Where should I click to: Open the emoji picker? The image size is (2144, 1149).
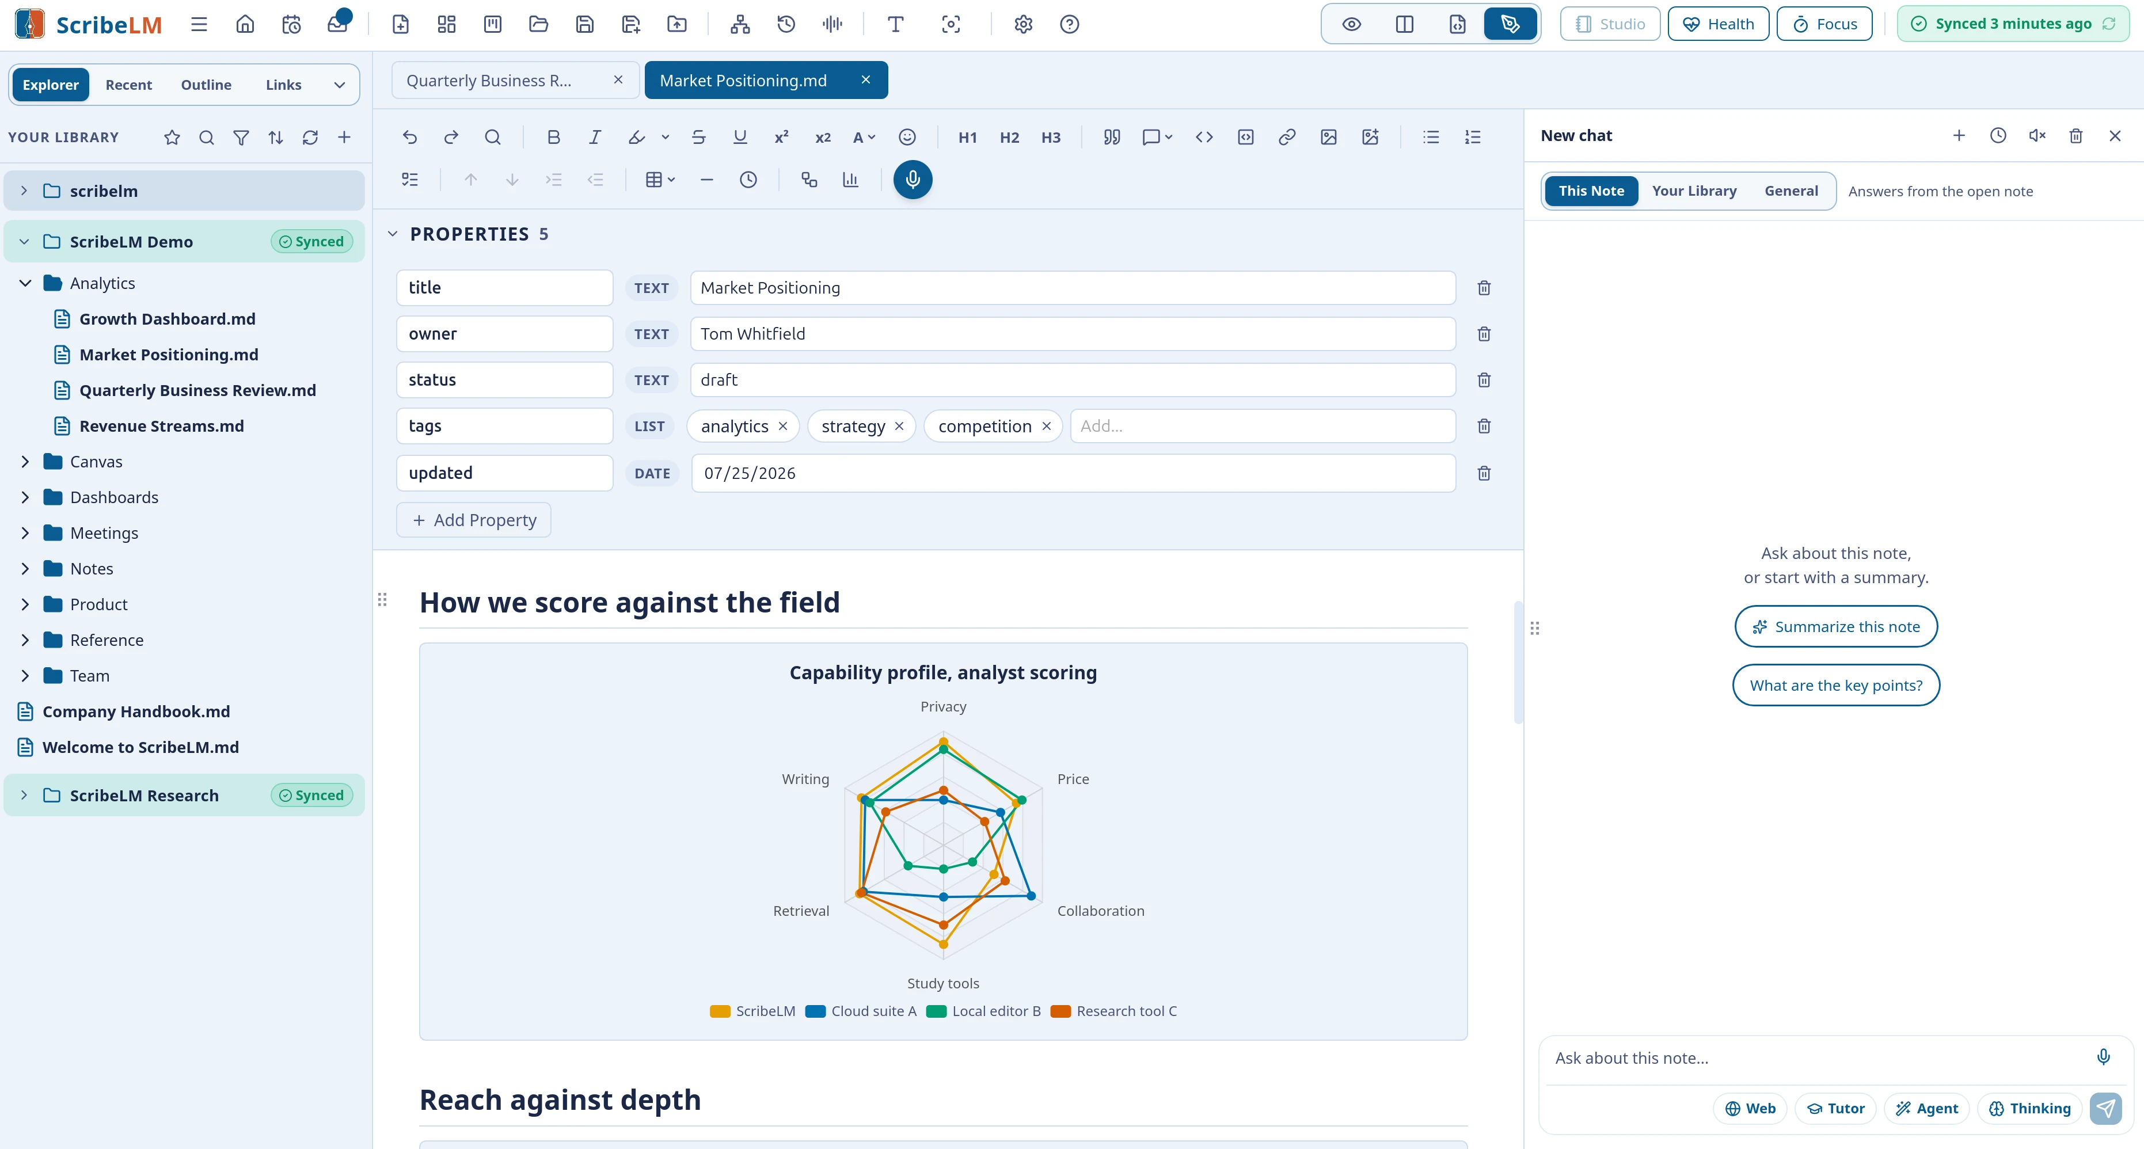pyautogui.click(x=907, y=137)
